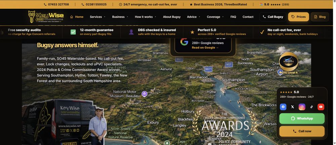The image size is (336, 145).
Task: Click the Google logo in top rating bar
Action: tap(261, 4)
